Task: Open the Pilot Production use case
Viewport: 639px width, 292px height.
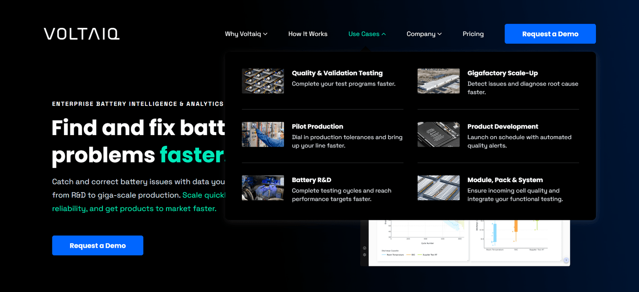Action: pyautogui.click(x=317, y=126)
